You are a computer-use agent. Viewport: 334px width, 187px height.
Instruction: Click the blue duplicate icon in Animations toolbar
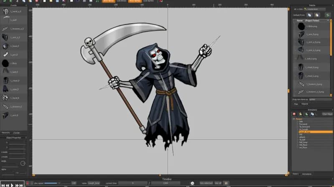312,114
